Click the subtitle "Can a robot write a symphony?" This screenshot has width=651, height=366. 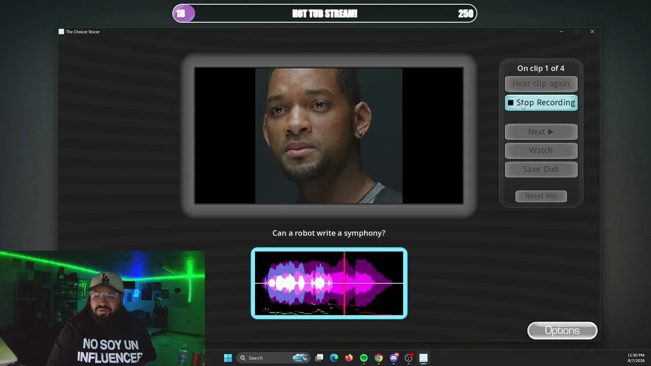pyautogui.click(x=329, y=233)
